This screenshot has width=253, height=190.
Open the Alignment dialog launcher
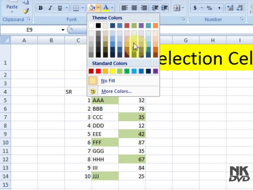tap(183, 19)
